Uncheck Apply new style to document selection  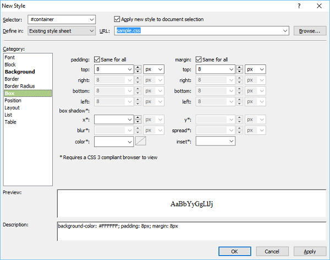(117, 19)
